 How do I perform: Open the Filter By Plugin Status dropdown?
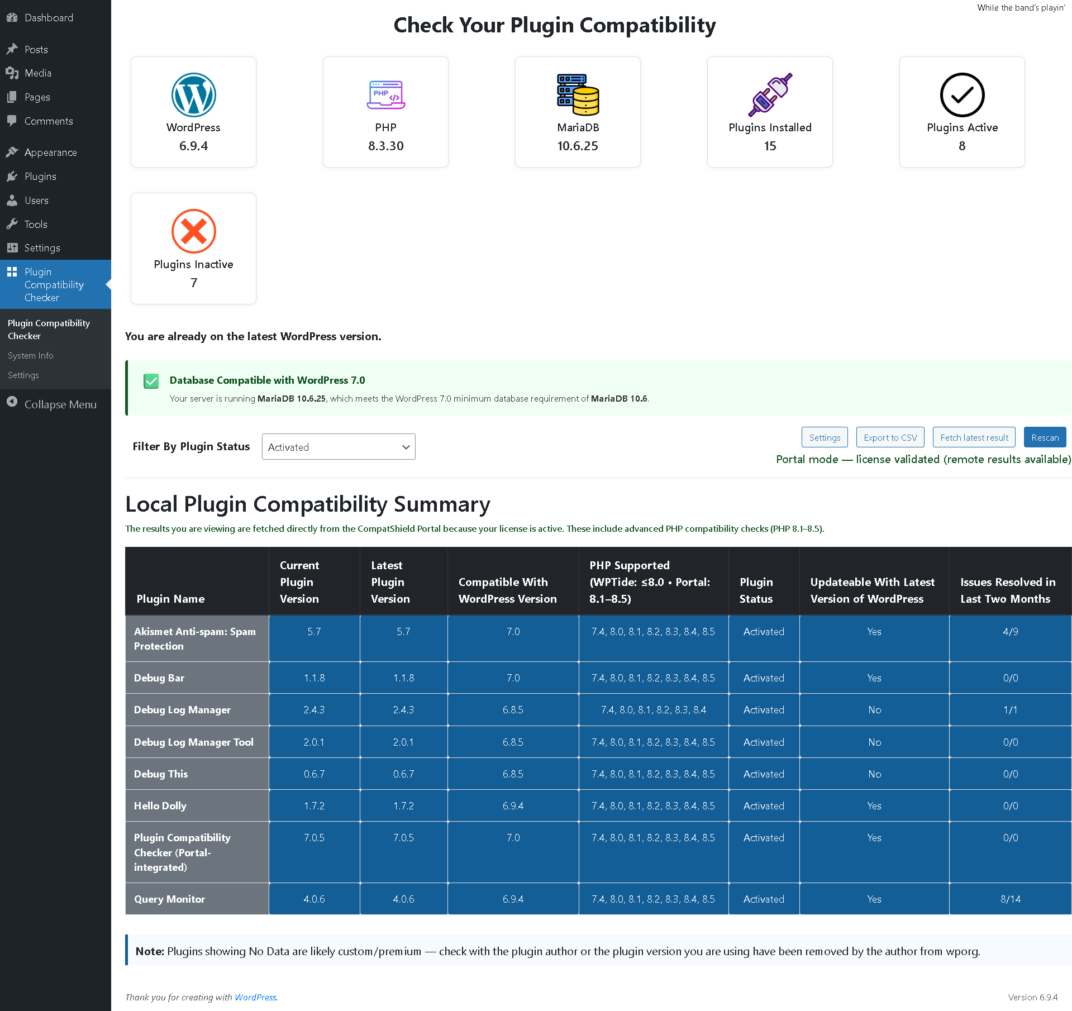(x=339, y=447)
